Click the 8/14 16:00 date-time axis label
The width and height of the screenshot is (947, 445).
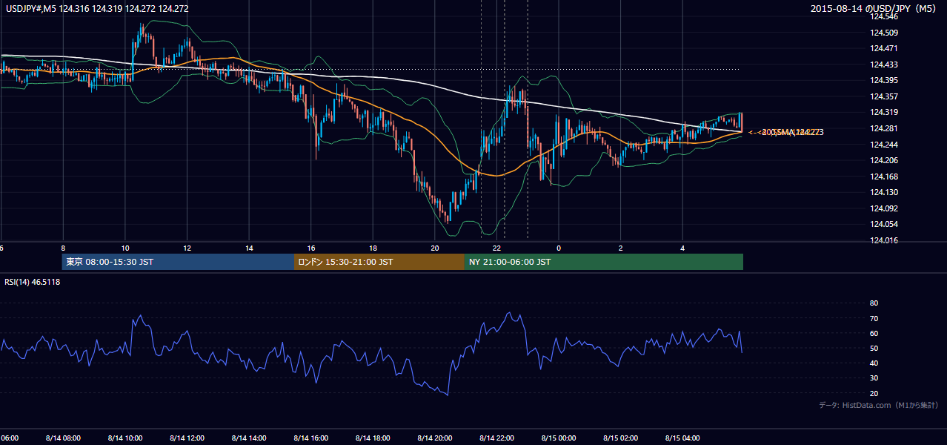click(310, 438)
